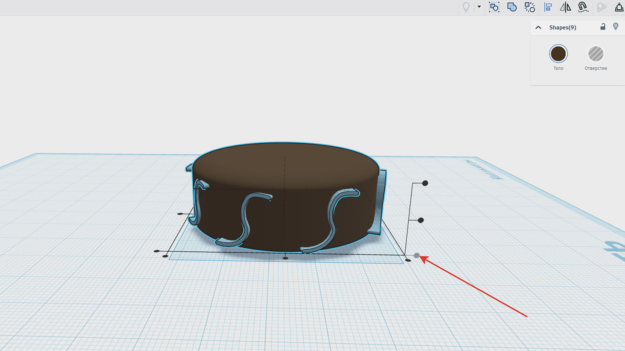Image resolution: width=625 pixels, height=351 pixels.
Task: Choose the brown Тело solid color swatch
Action: pyautogui.click(x=558, y=54)
